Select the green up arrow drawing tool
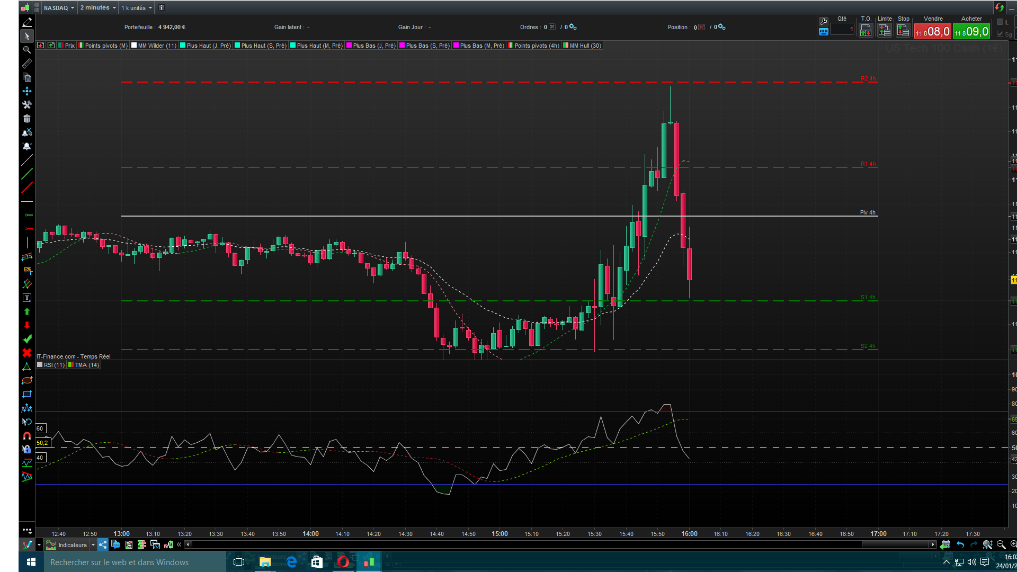1017x572 pixels. 27,312
